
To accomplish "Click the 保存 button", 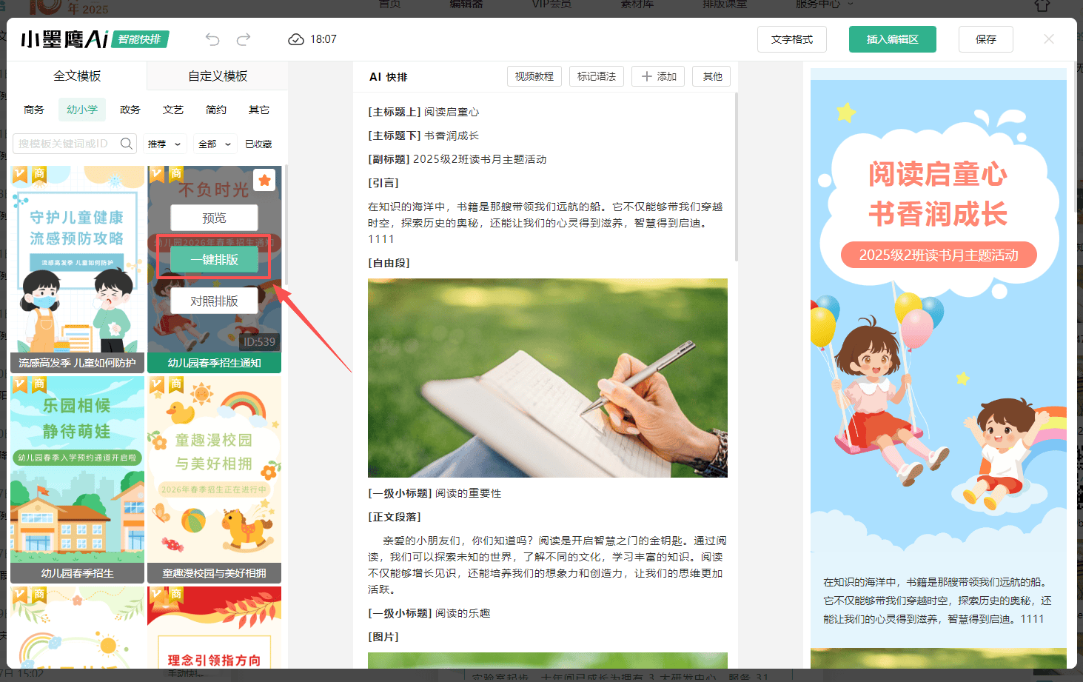I will pos(985,39).
